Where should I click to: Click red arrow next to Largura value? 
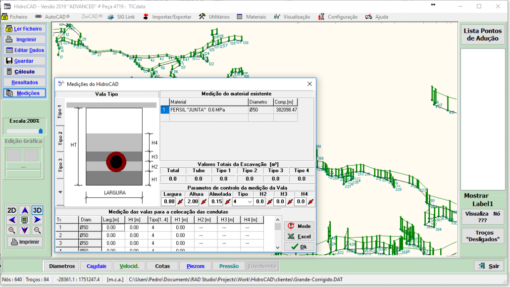179,201
